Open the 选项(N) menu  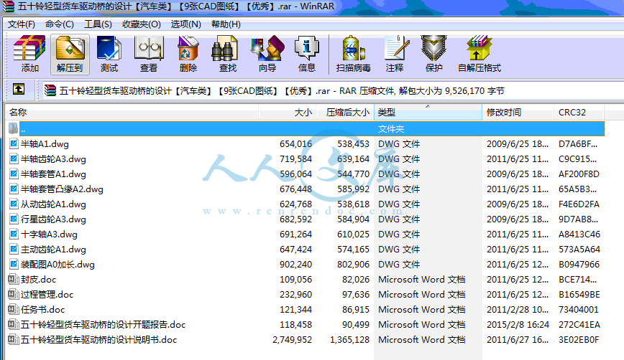[186, 24]
